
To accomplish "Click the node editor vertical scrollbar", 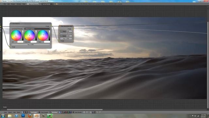I will pos(208,65).
